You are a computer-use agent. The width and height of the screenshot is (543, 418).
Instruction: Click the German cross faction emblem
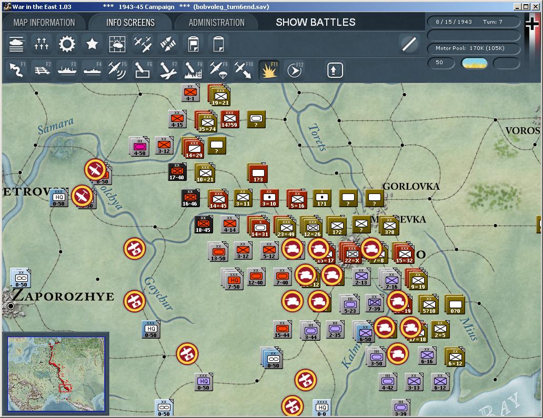coord(531,24)
